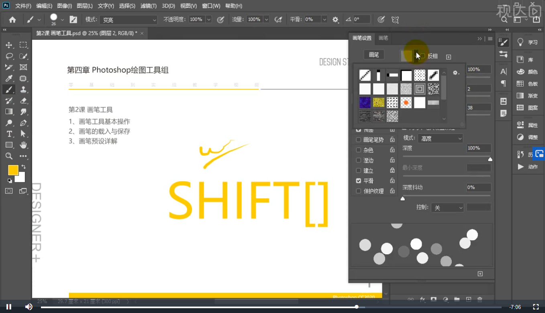This screenshot has height=313, width=545.
Task: Select the Zoom tool
Action: click(9, 156)
